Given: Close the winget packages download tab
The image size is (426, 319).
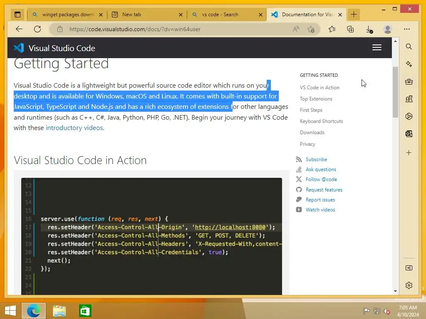Looking at the screenshot, I should click(101, 15).
